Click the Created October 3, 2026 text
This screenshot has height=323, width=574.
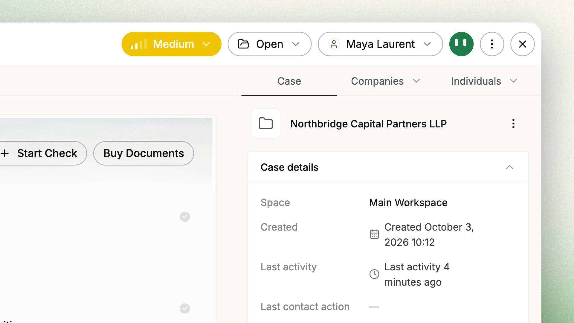(x=429, y=234)
